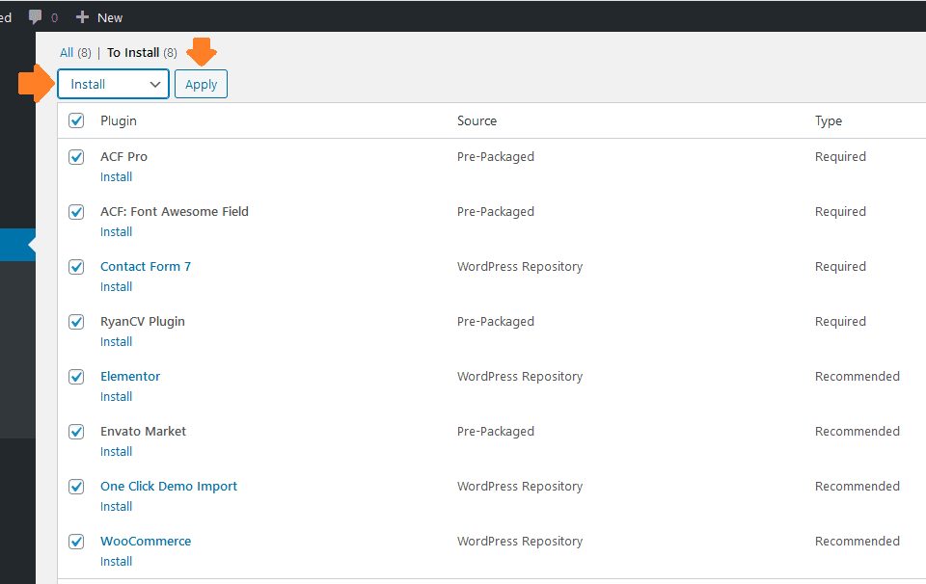Open the WooCommerce plugin title link
Screen dimensions: 926x584
(146, 541)
